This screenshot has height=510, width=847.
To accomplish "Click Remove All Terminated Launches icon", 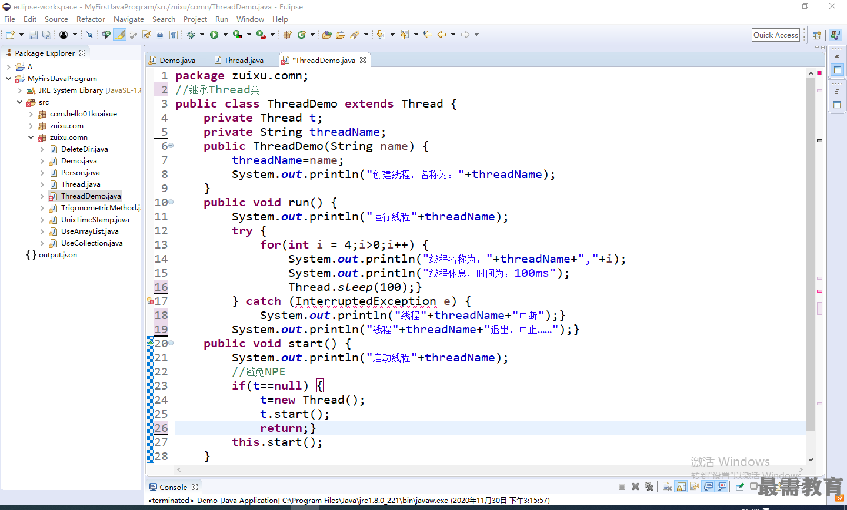I will coord(649,486).
